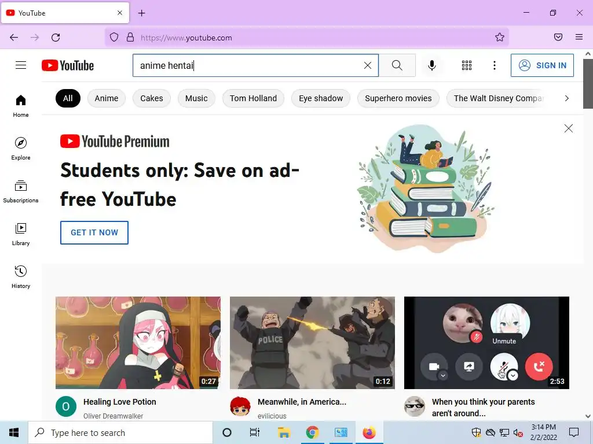The image size is (593, 444).
Task: Dismiss the YouTube Premium banner
Action: [569, 128]
